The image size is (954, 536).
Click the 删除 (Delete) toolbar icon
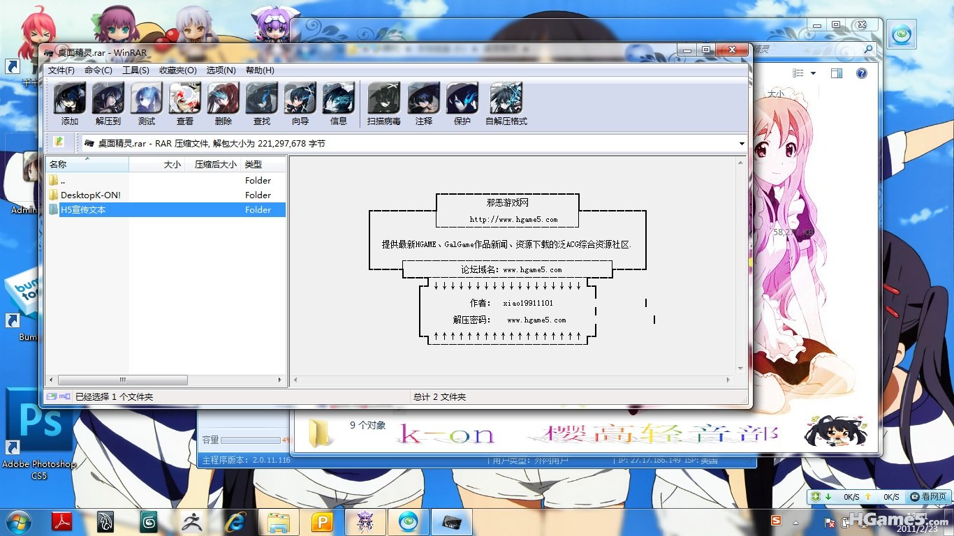click(223, 104)
